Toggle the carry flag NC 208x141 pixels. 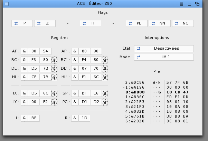[x=183, y=23]
